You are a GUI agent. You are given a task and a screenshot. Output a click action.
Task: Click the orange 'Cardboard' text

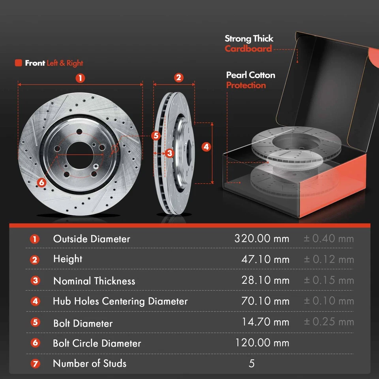pyautogui.click(x=248, y=49)
